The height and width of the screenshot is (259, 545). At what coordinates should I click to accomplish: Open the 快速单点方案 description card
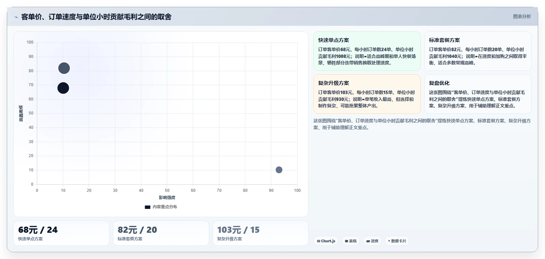click(367, 51)
